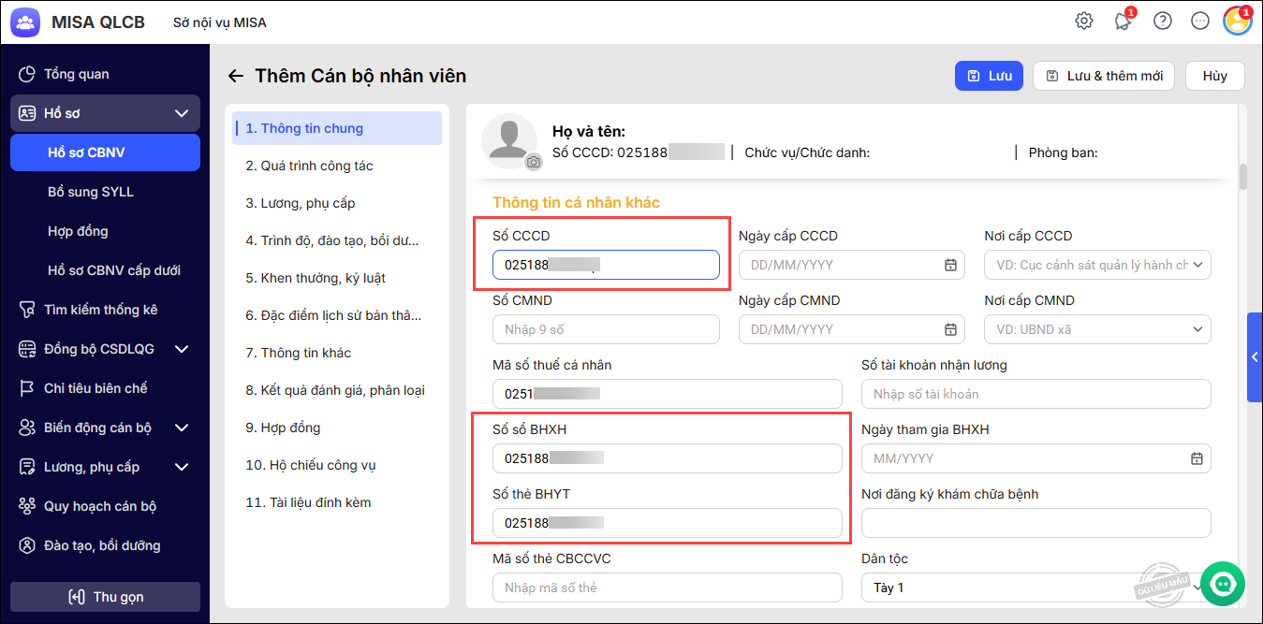Open the Nơi cấp CMND dropdown
Image resolution: width=1263 pixels, height=624 pixels.
coord(1197,329)
